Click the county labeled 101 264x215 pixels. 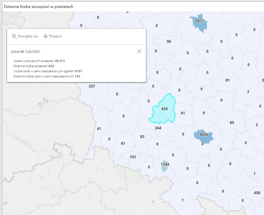[x=133, y=157]
